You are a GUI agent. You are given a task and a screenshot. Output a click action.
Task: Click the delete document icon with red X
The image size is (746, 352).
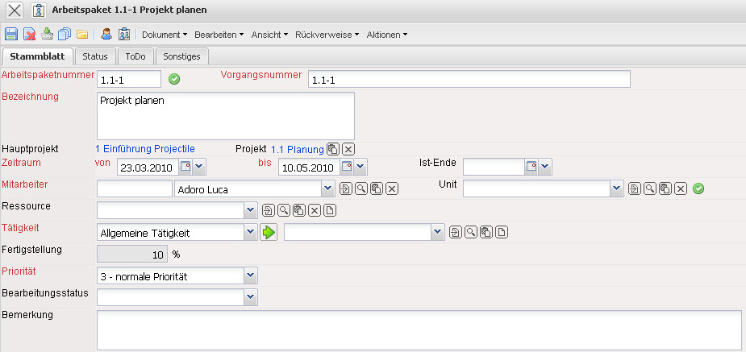pos(29,35)
